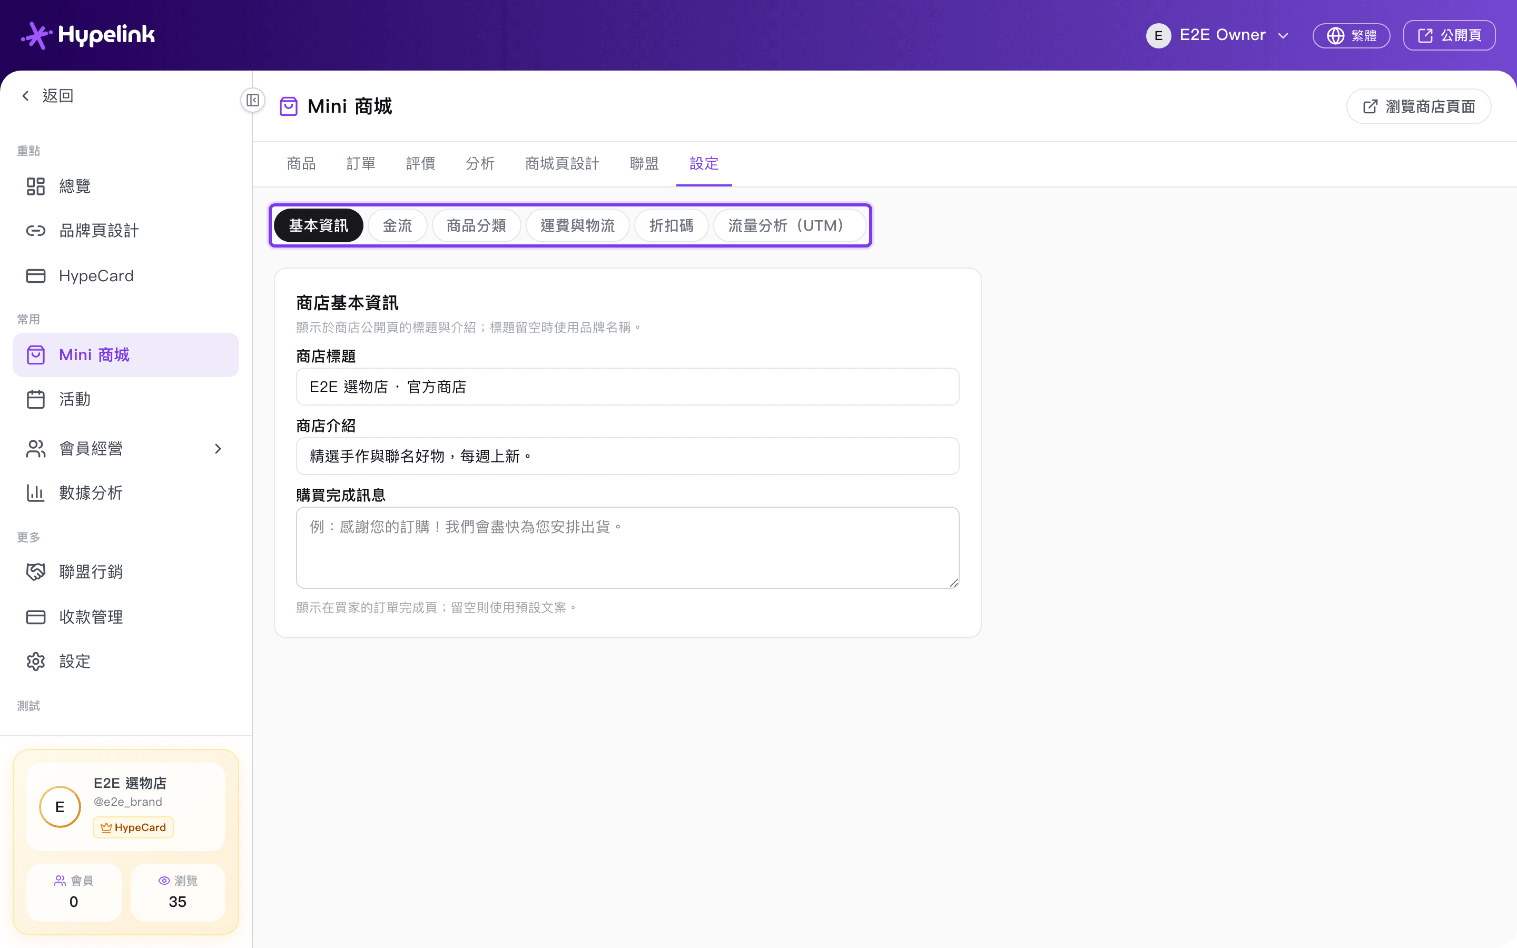Screen dimensions: 1517x948
Task: Switch to the 商城頁設計 tab
Action: click(x=562, y=164)
